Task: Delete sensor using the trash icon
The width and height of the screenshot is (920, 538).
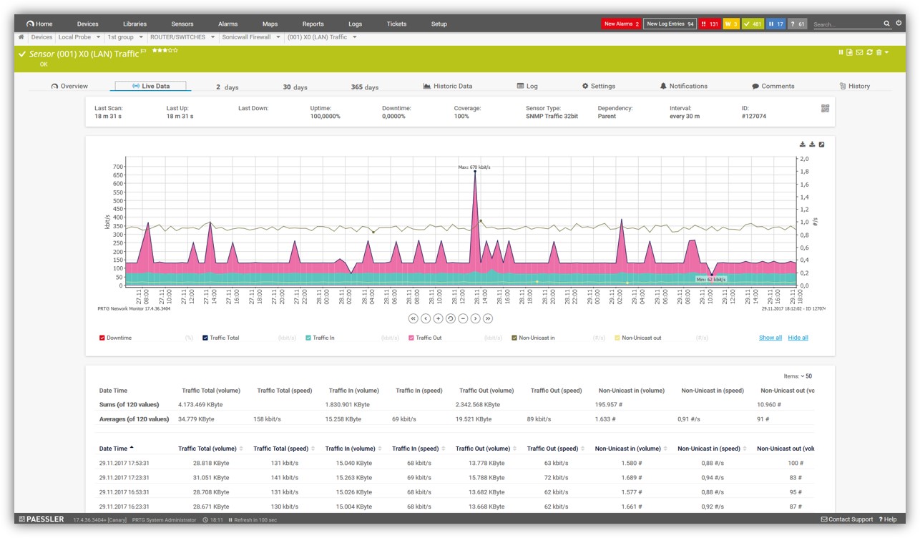Action: tap(879, 52)
